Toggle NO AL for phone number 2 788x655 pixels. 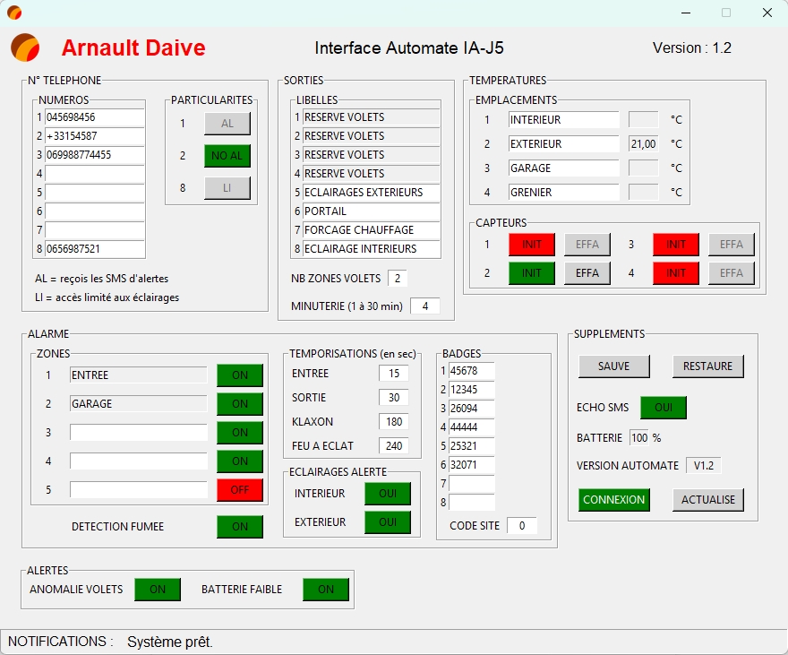pos(227,156)
